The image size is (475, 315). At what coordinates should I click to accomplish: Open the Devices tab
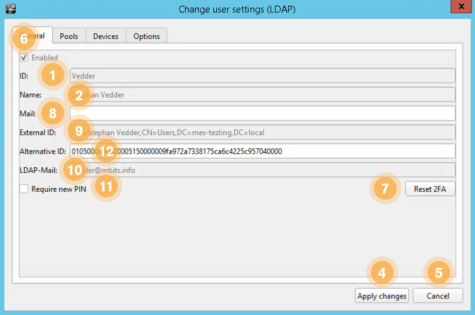pyautogui.click(x=106, y=36)
